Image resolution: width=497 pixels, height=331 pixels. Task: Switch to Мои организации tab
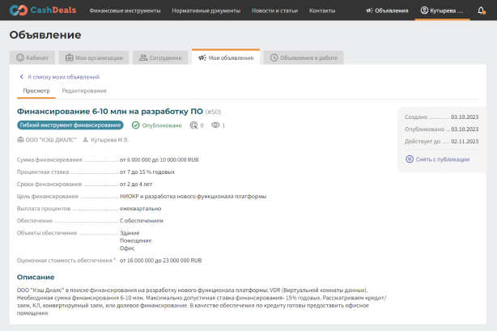tap(94, 57)
